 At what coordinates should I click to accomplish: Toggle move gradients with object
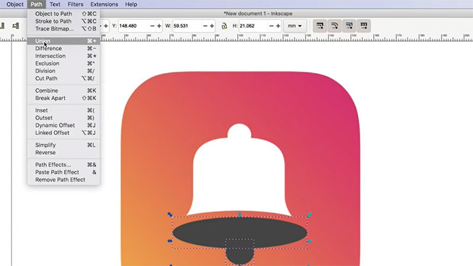coord(349,26)
